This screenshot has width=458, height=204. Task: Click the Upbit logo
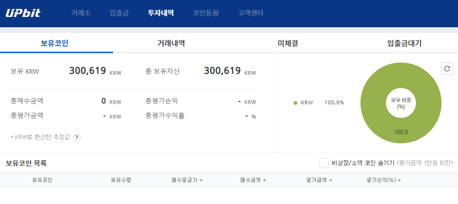coord(23,13)
